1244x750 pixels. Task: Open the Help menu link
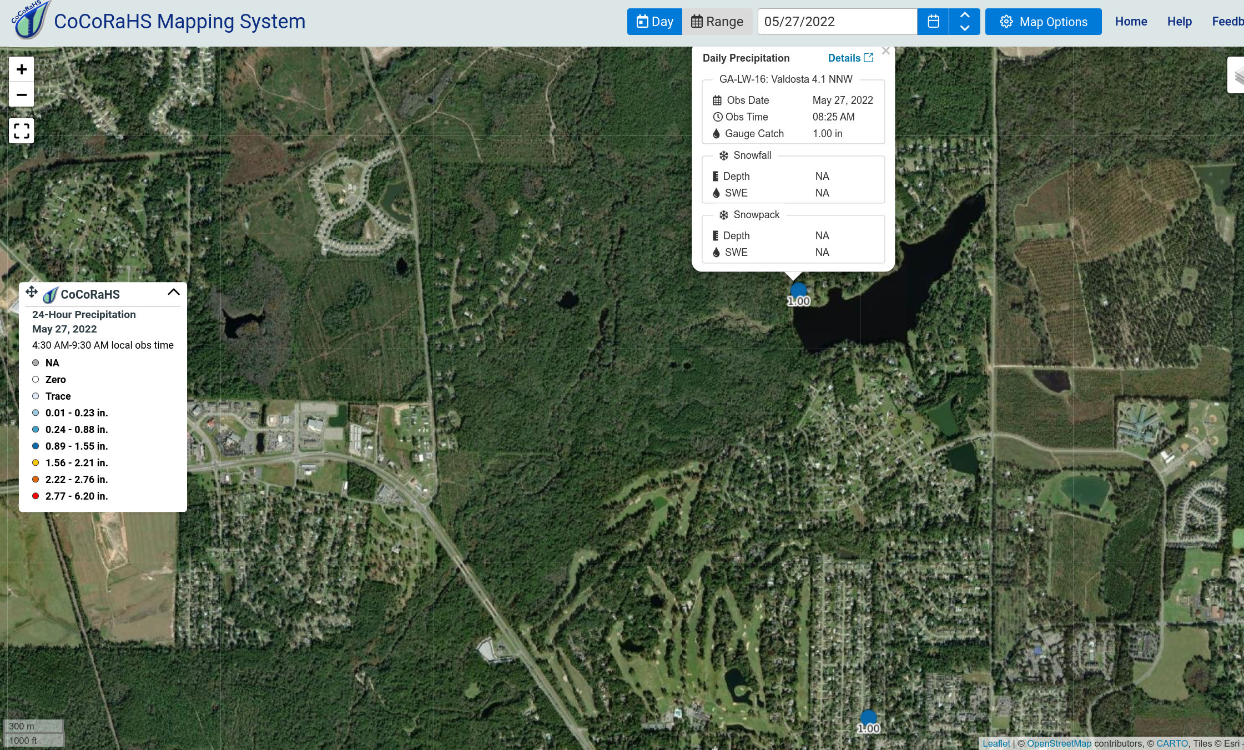pos(1179,22)
